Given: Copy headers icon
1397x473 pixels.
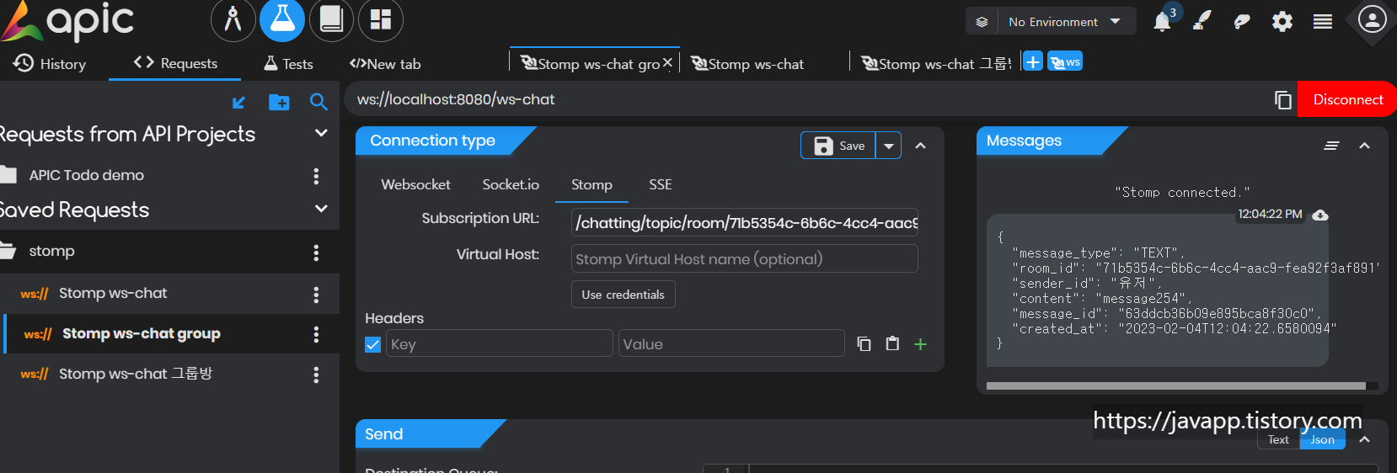Looking at the screenshot, I should 864,343.
